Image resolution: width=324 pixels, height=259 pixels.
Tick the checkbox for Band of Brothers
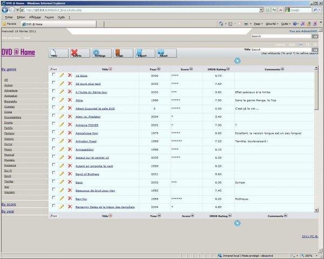click(x=53, y=173)
